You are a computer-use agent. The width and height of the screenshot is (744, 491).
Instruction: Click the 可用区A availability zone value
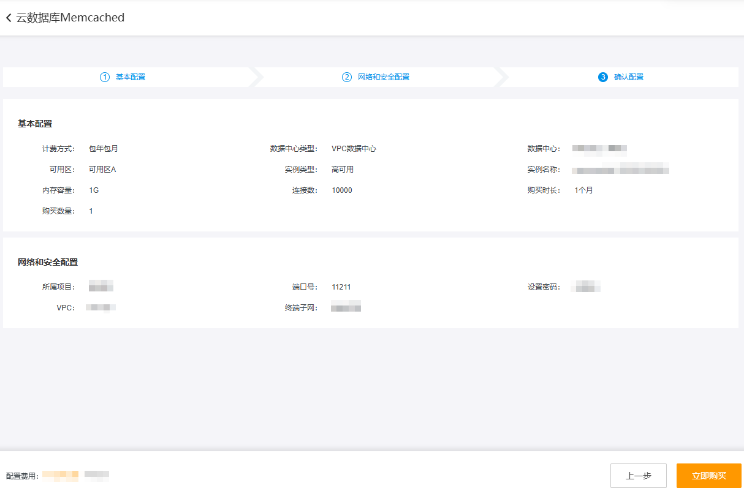102,170
